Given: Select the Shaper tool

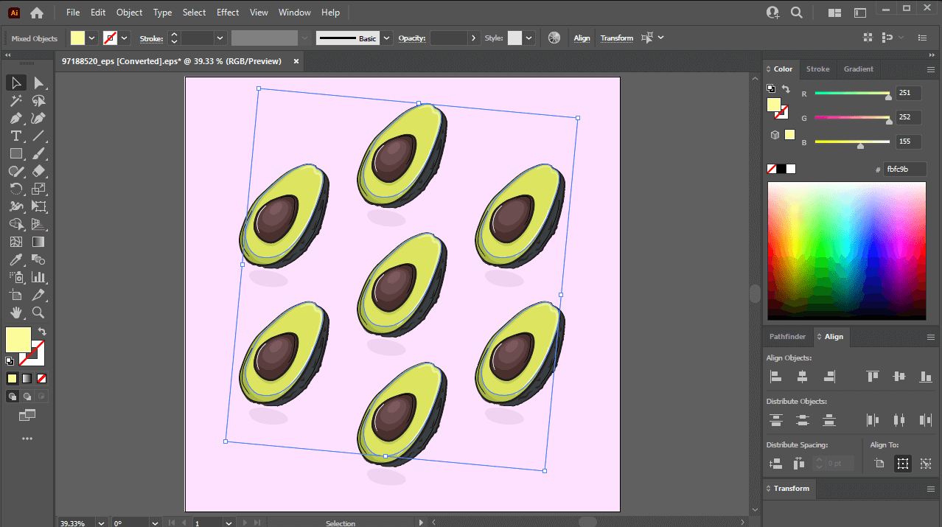Looking at the screenshot, I should [x=16, y=171].
